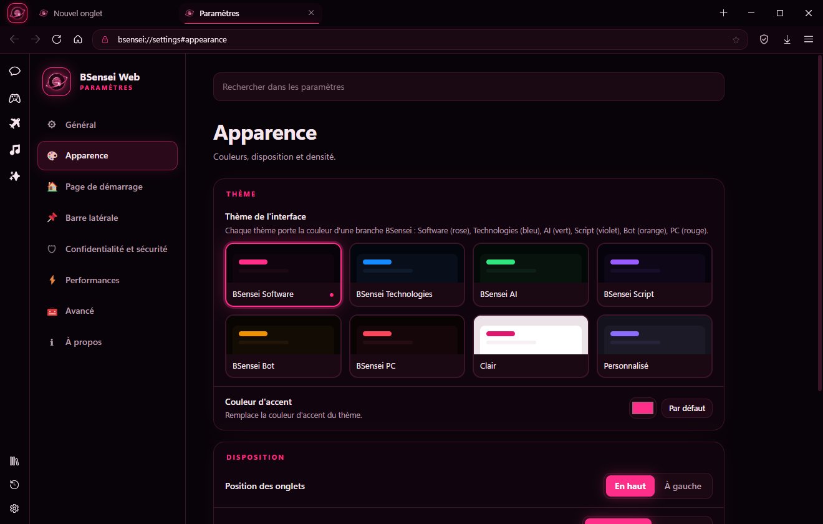Click the Par défaut accent button
Viewport: 823px width, 524px height.
click(687, 408)
